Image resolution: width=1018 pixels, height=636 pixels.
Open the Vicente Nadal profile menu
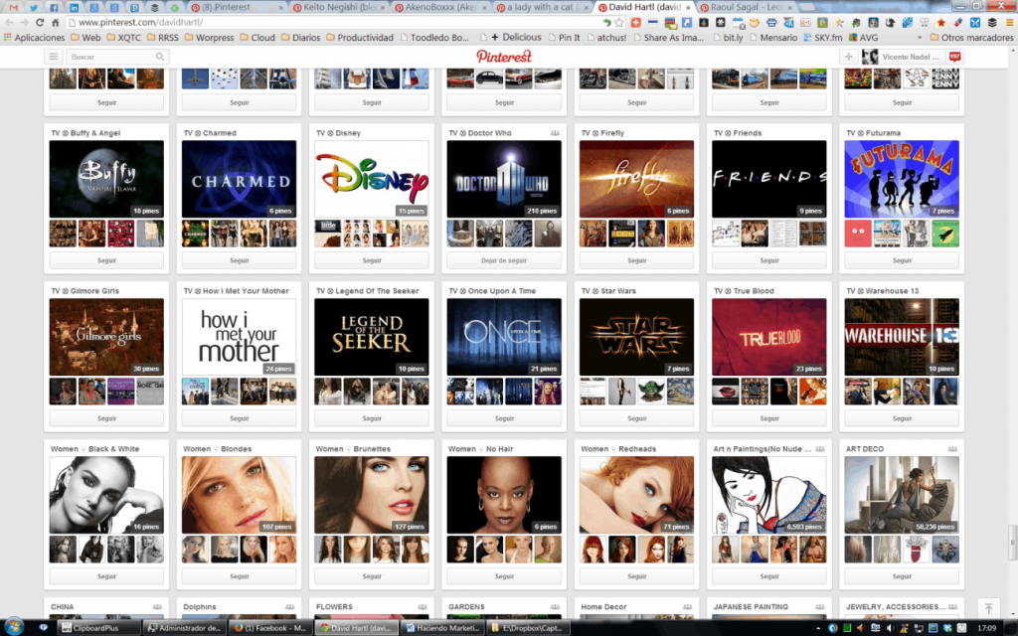coord(901,57)
